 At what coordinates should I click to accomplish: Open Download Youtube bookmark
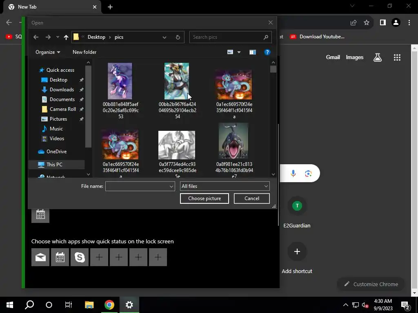(x=317, y=37)
